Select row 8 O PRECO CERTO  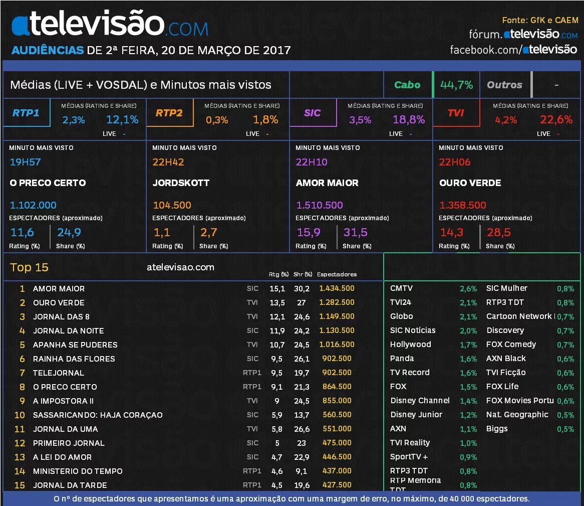pos(193,387)
